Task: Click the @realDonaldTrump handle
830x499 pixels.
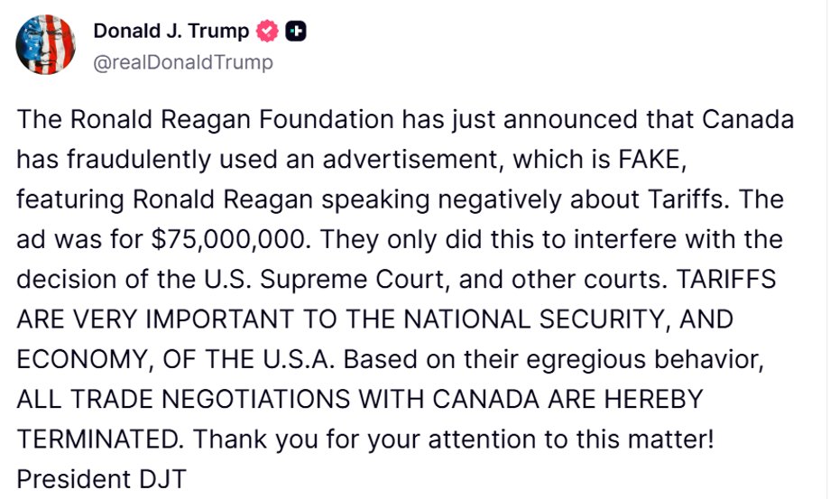Action: coord(182,63)
